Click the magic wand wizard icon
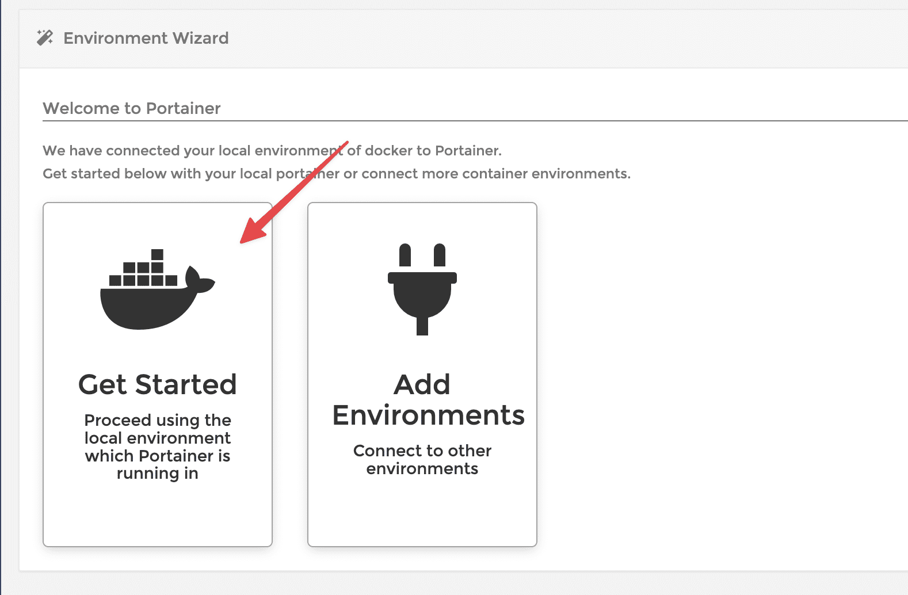 click(45, 38)
